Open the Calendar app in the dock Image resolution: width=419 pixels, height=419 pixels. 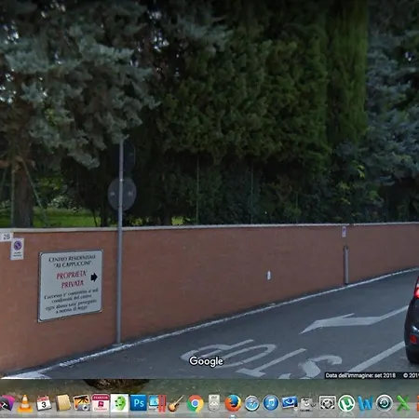tap(44, 403)
